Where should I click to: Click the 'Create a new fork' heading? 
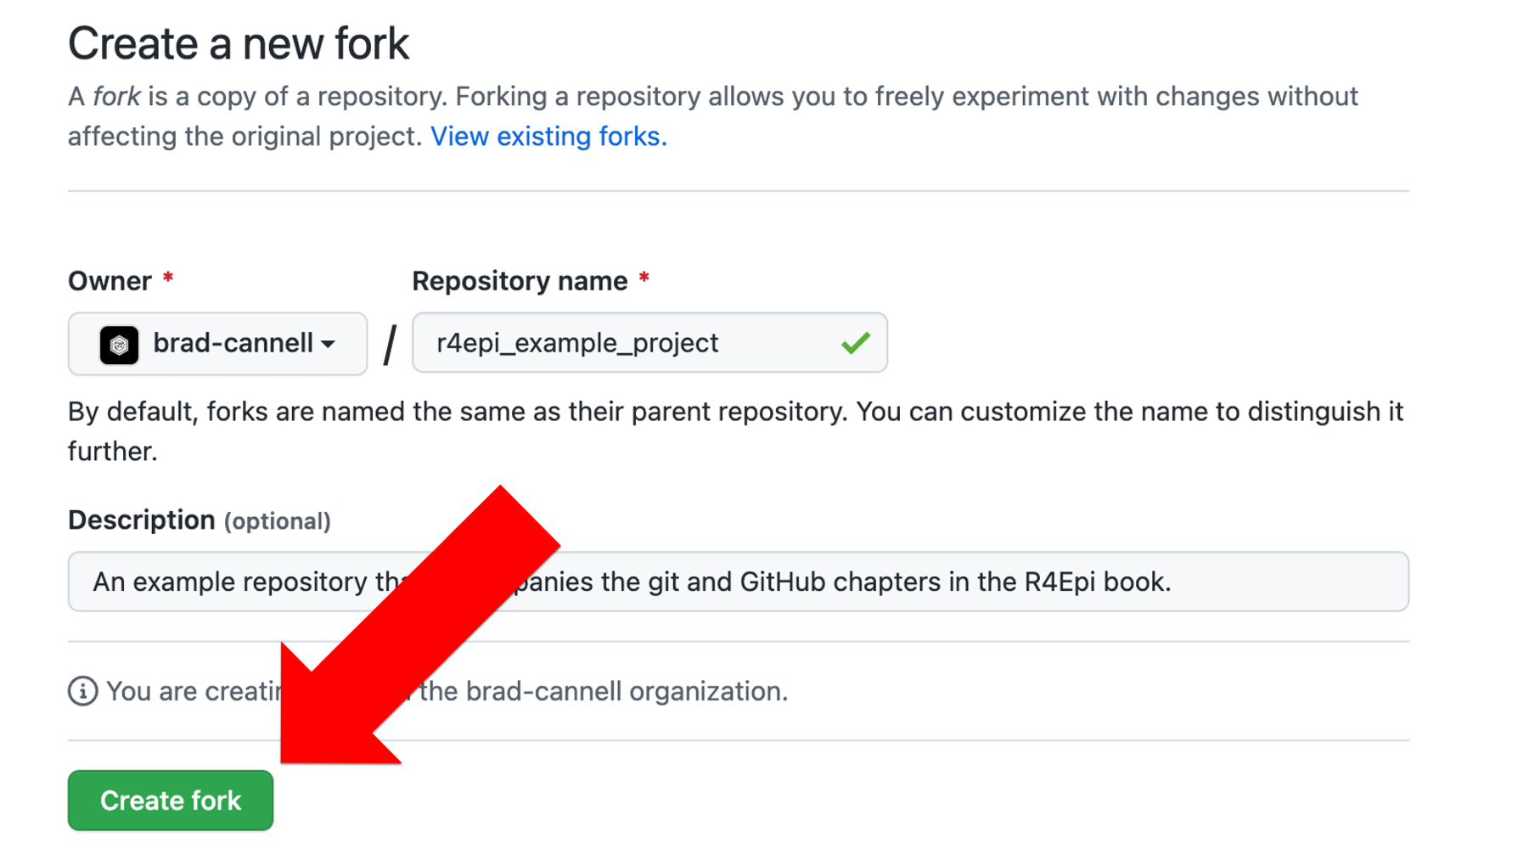click(x=239, y=43)
